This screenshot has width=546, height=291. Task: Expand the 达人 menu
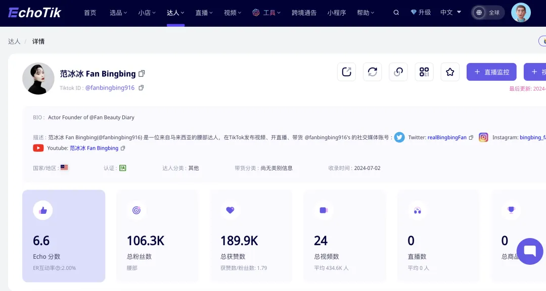tap(175, 13)
